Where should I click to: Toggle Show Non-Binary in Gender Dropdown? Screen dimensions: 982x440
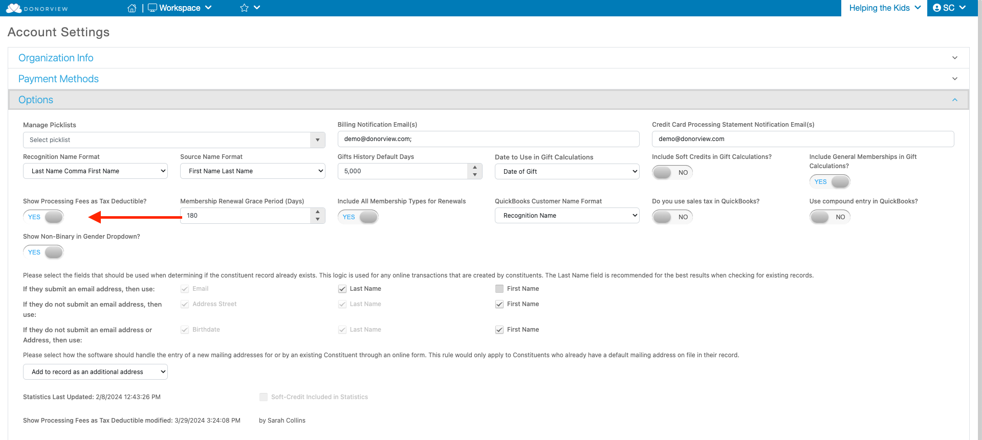(x=43, y=252)
